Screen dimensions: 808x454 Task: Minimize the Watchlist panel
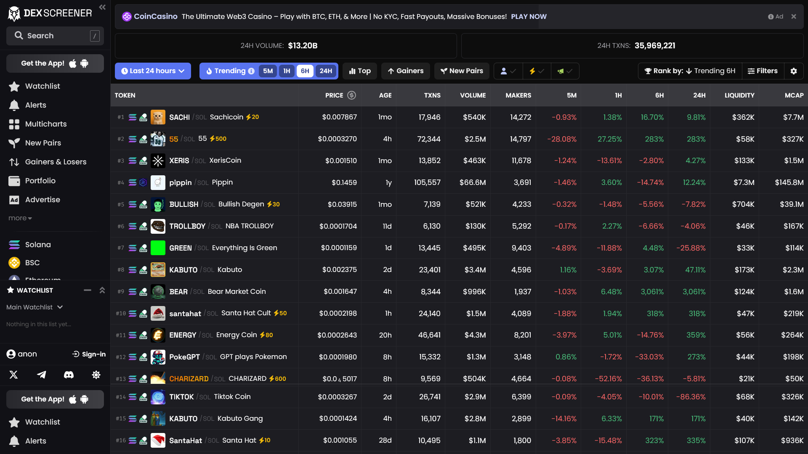click(88, 290)
